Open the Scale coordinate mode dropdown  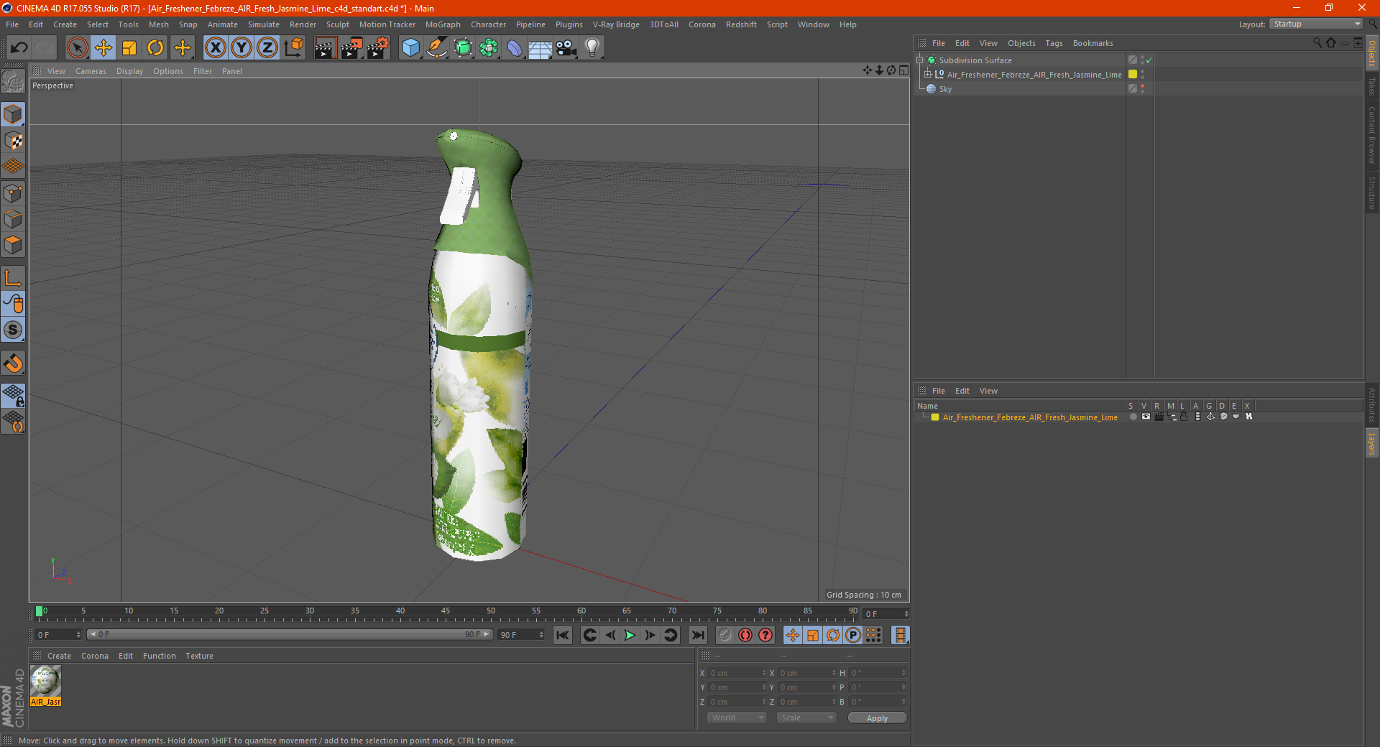[x=806, y=718]
